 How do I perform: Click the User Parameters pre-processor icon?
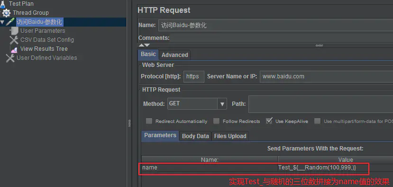14,31
